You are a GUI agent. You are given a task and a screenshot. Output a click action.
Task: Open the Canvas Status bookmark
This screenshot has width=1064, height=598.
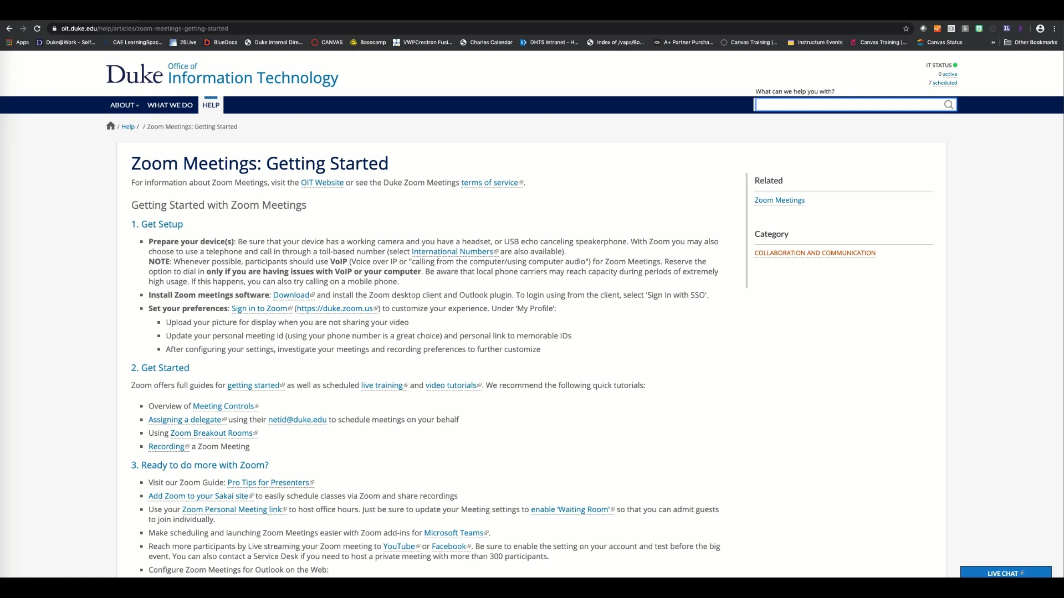[x=940, y=43]
